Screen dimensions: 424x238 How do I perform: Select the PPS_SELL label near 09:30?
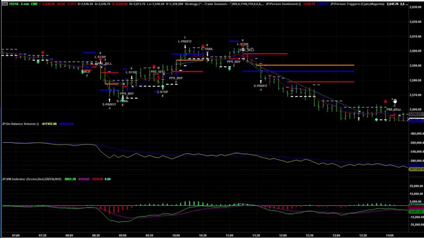tap(158, 72)
